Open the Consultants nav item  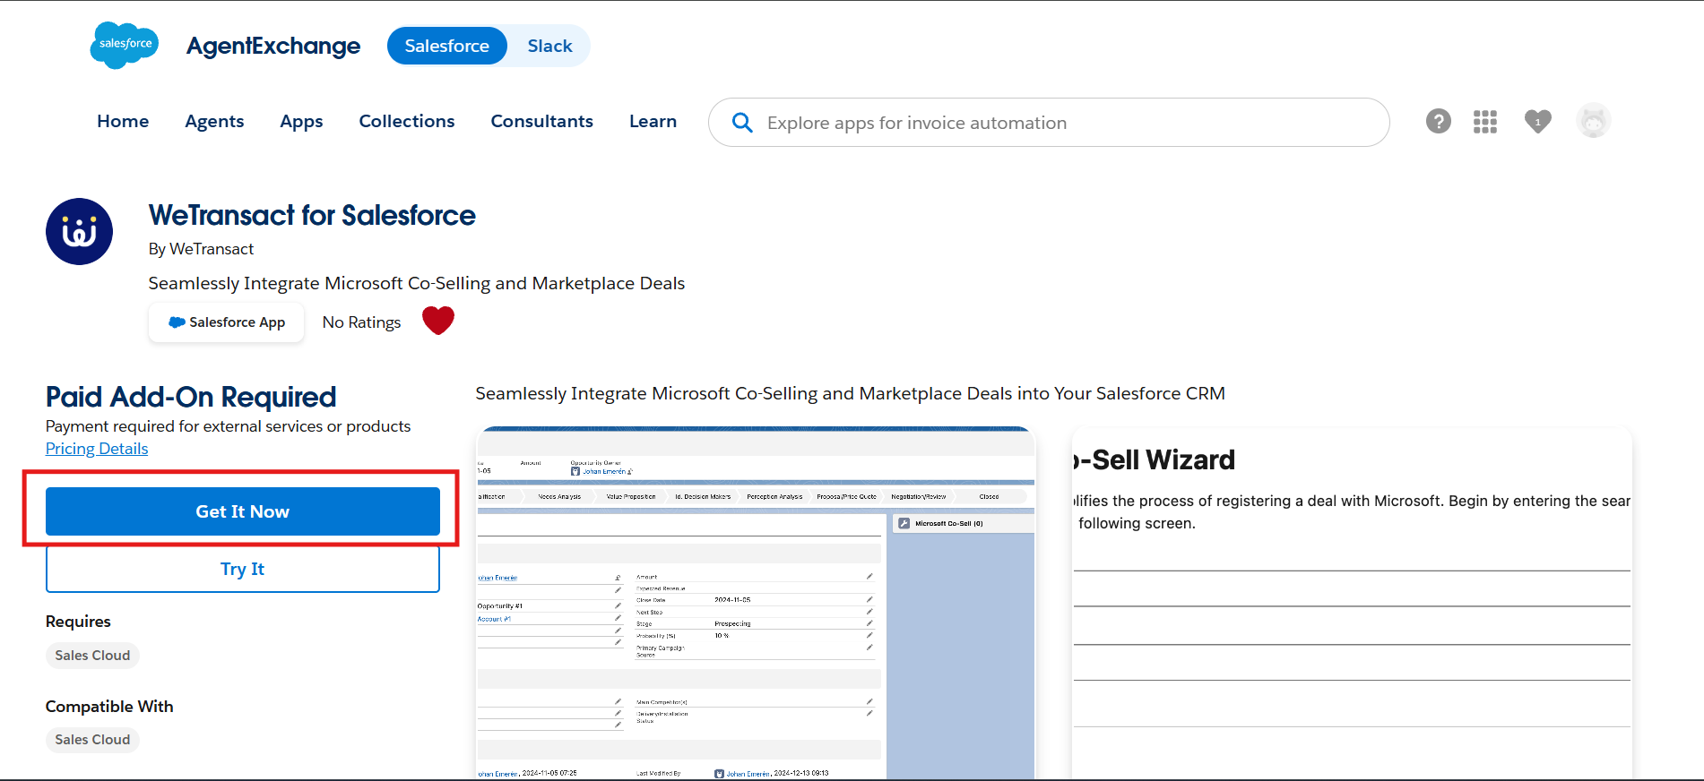point(542,121)
